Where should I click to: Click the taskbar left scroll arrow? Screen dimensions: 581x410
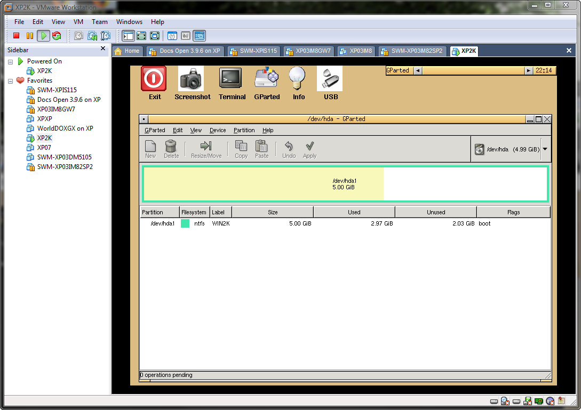point(418,70)
